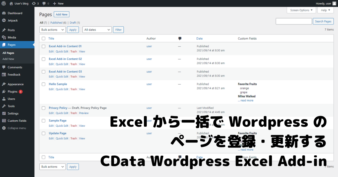The height and width of the screenshot is (177, 338).
Task: Show Published (6) pages filter
Action: tap(58, 23)
